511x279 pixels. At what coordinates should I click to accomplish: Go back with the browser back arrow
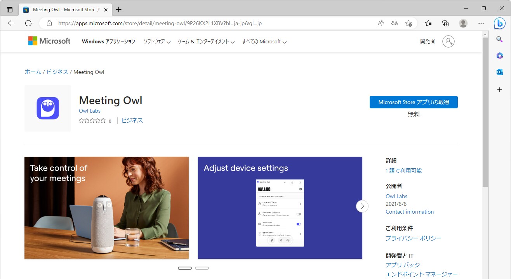(x=11, y=23)
